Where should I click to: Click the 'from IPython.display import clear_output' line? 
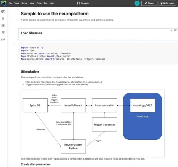click(x=46, y=56)
